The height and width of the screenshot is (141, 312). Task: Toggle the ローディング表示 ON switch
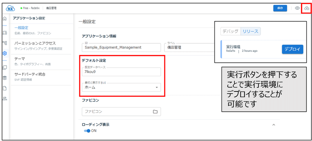[x=87, y=131]
